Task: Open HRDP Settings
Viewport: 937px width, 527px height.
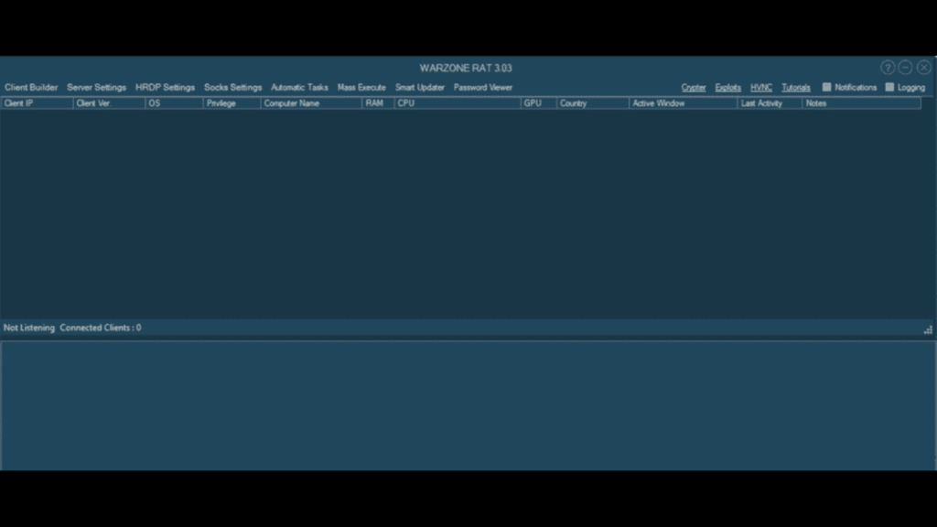Action: coord(165,87)
